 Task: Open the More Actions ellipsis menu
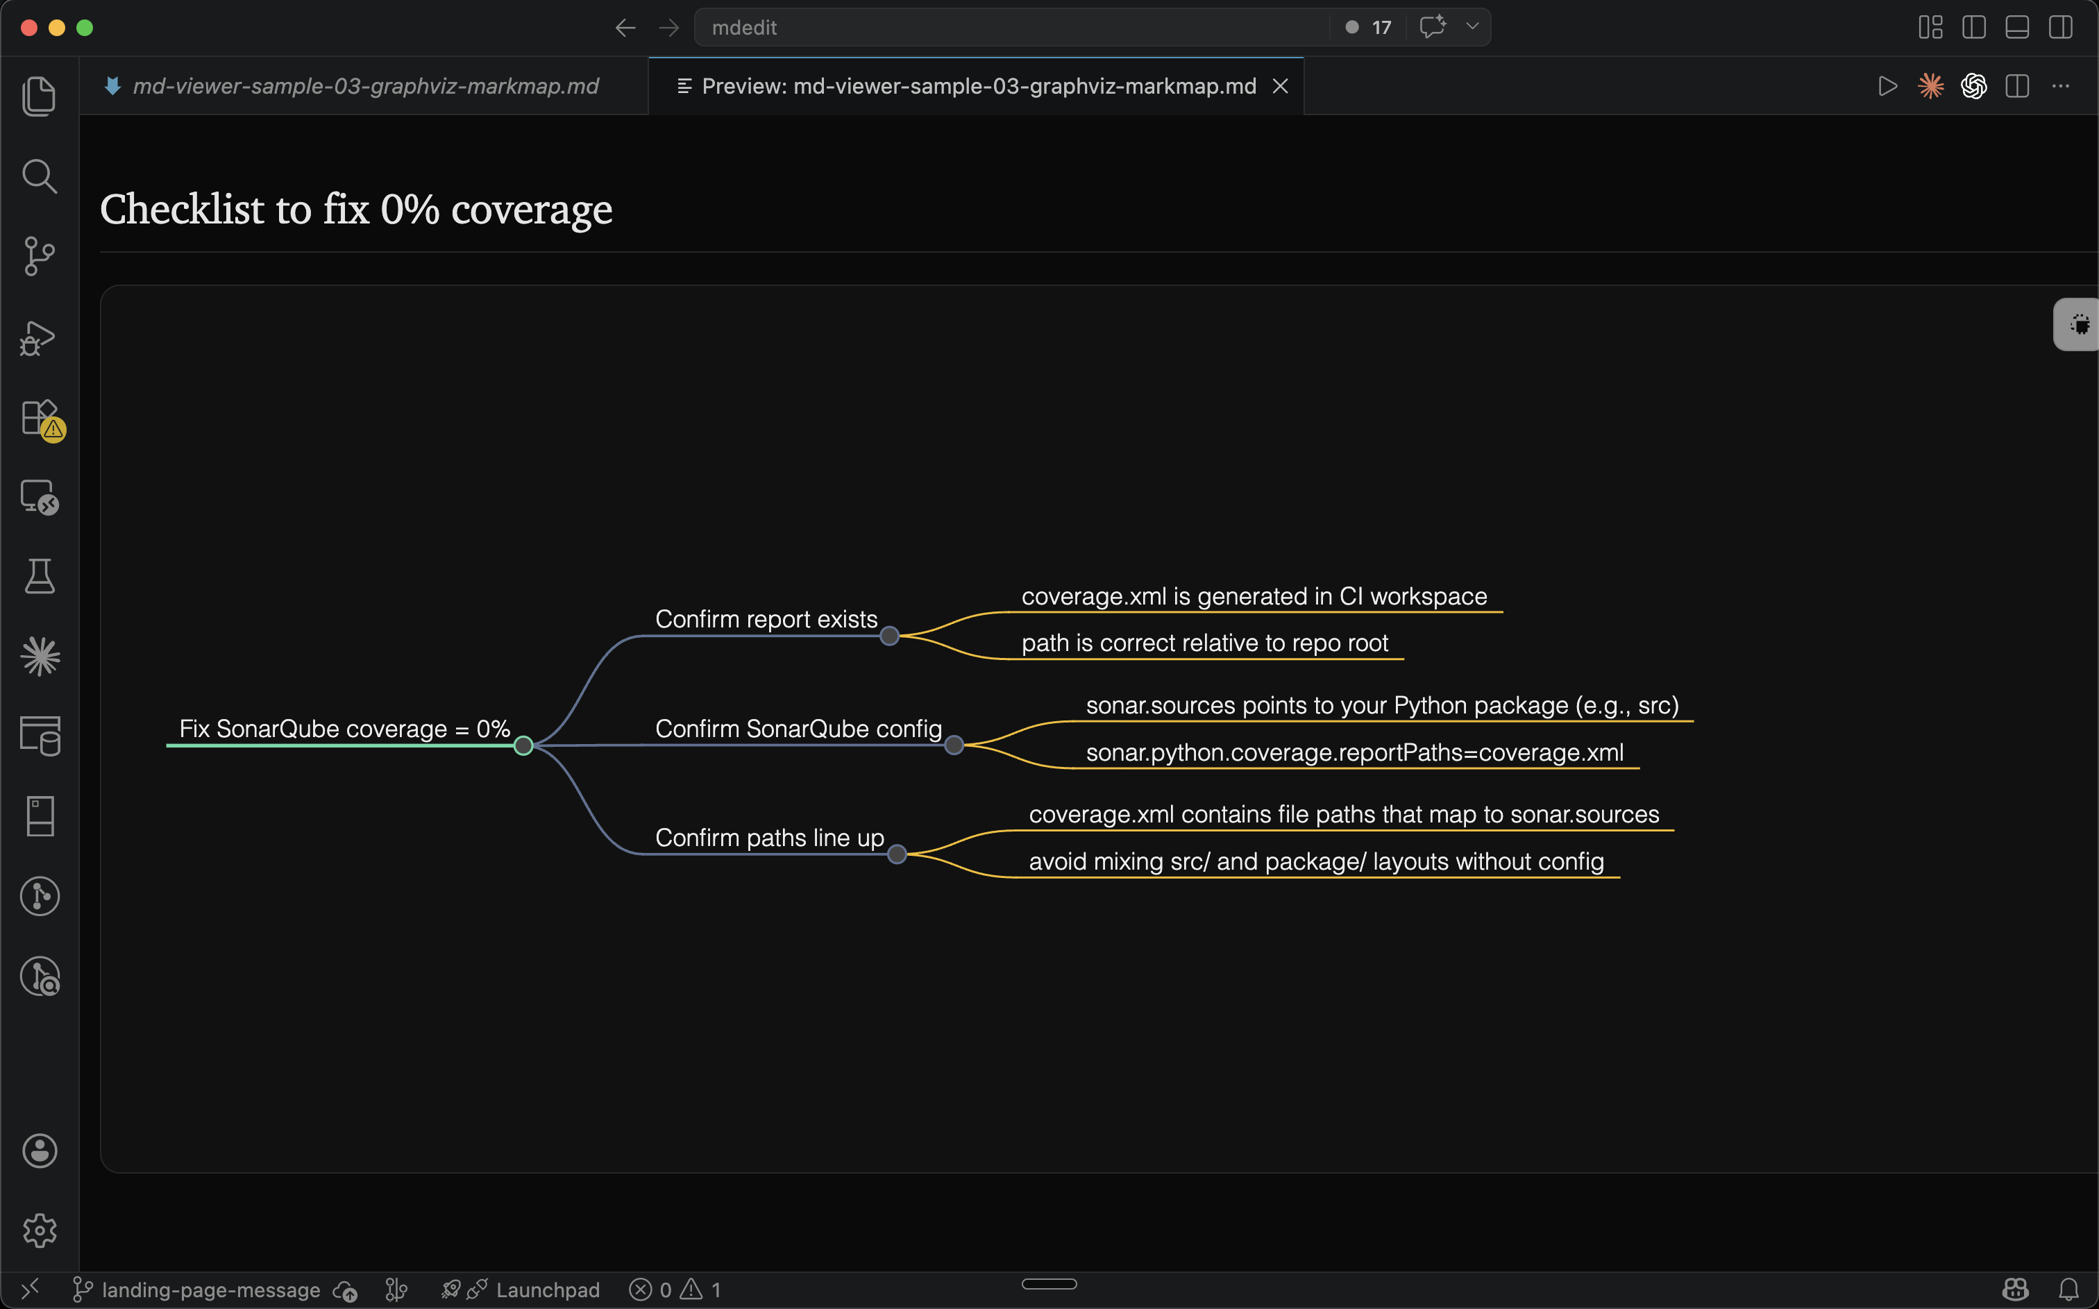[2060, 85]
